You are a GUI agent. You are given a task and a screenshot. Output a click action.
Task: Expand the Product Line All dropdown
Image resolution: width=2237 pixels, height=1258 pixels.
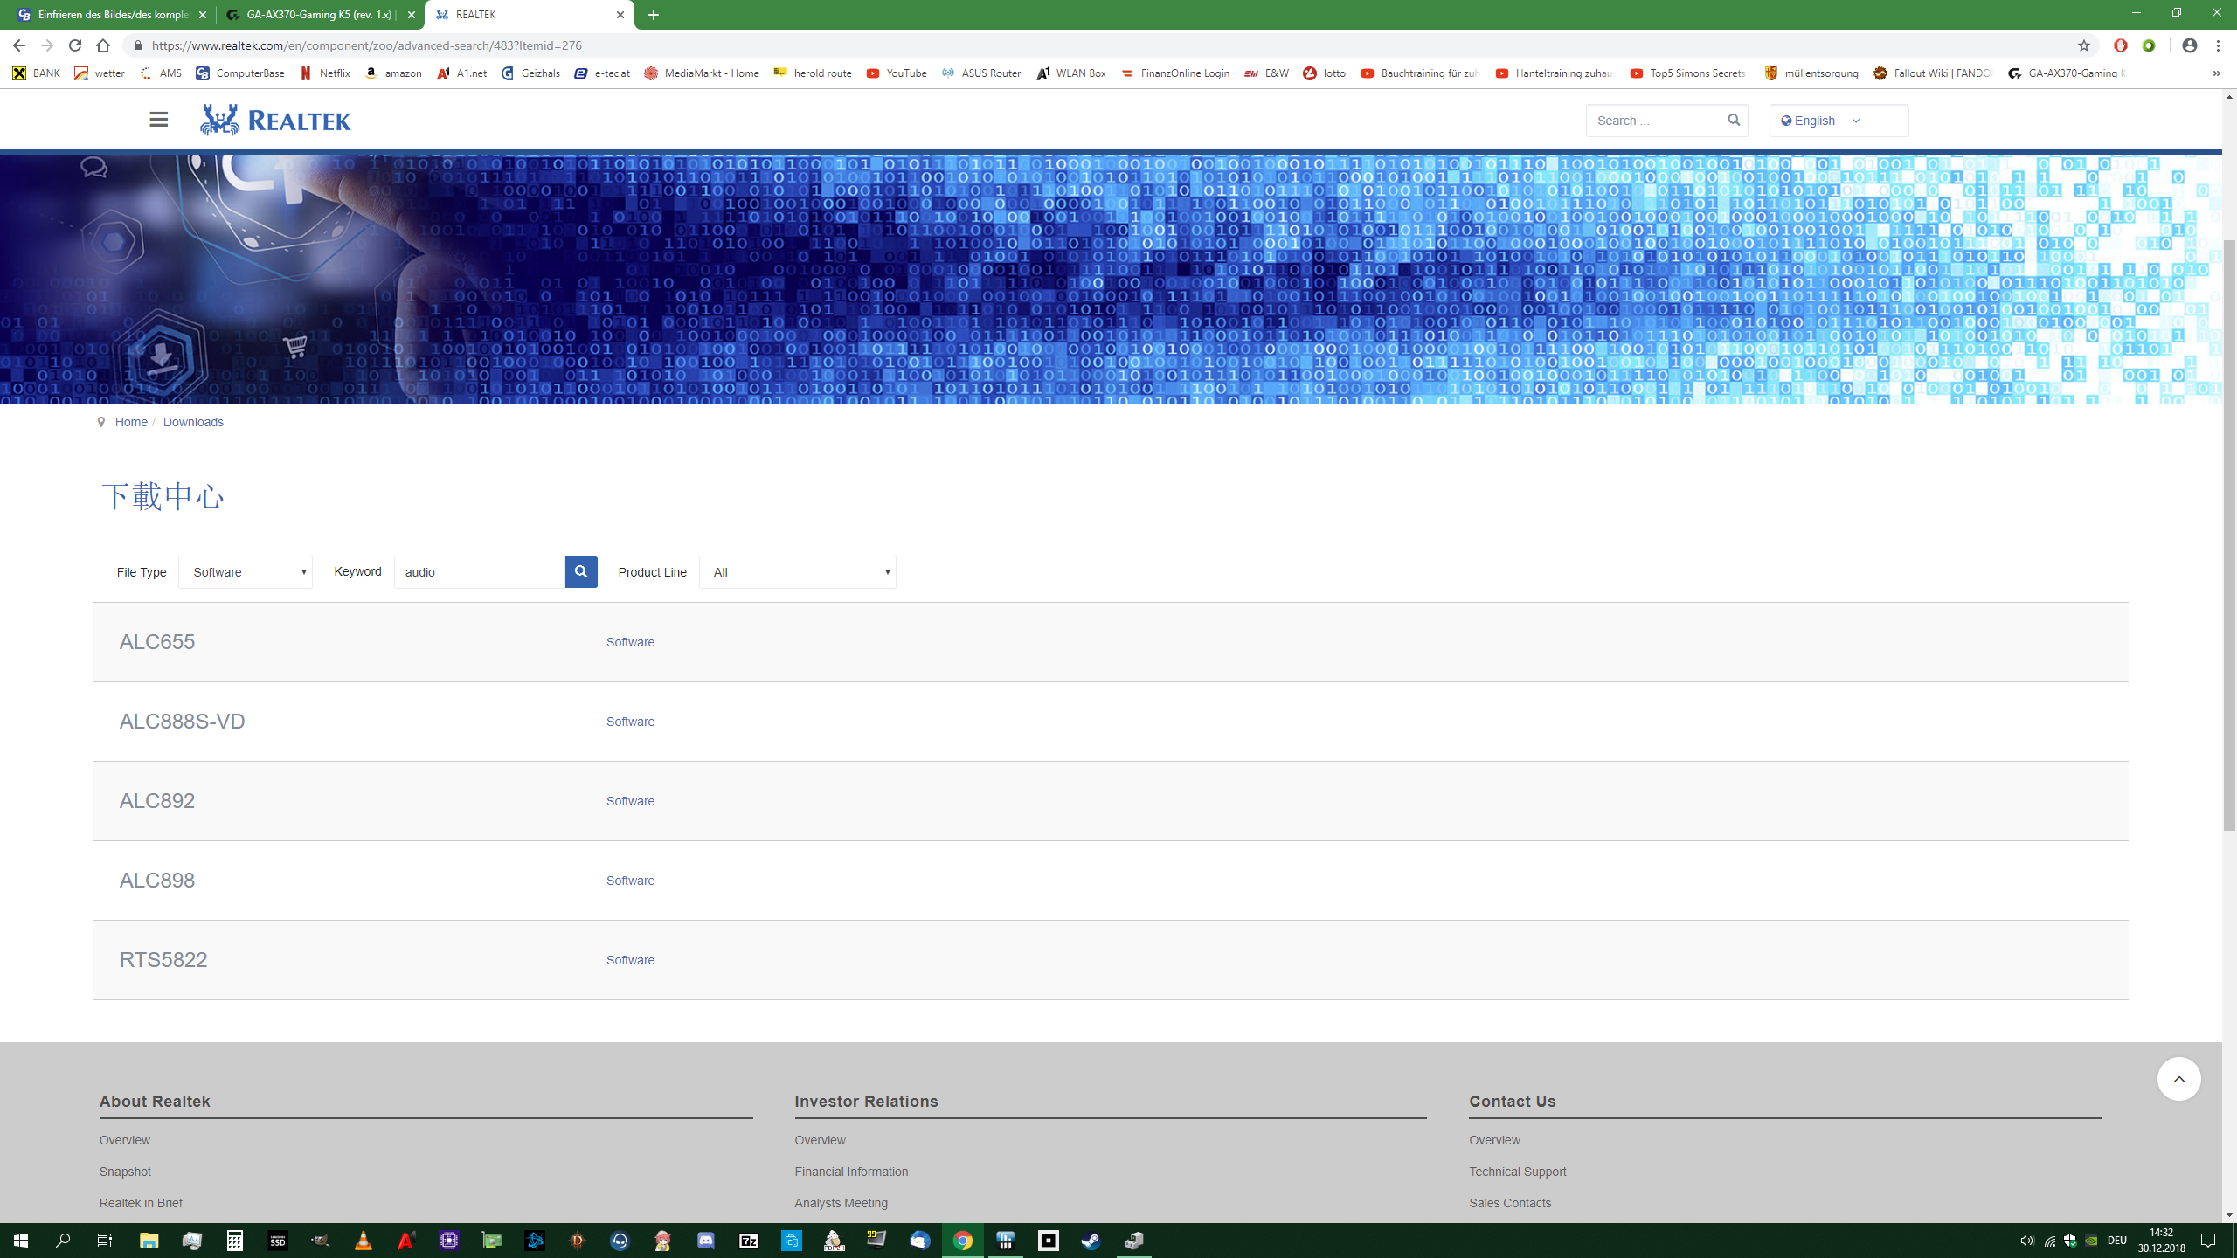797,572
